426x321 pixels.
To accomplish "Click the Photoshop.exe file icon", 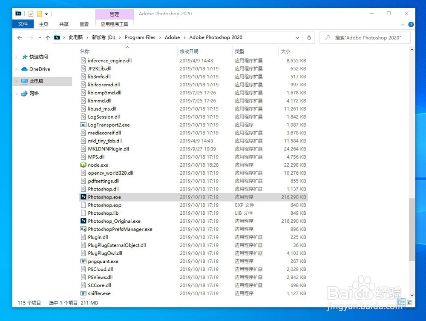I will 83,197.
